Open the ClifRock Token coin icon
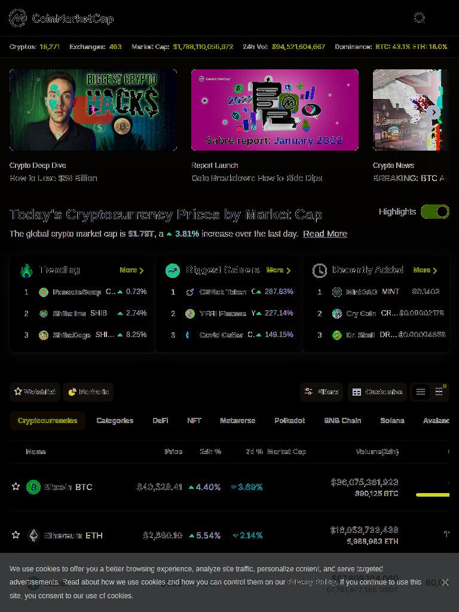459x612 pixels. point(190,292)
